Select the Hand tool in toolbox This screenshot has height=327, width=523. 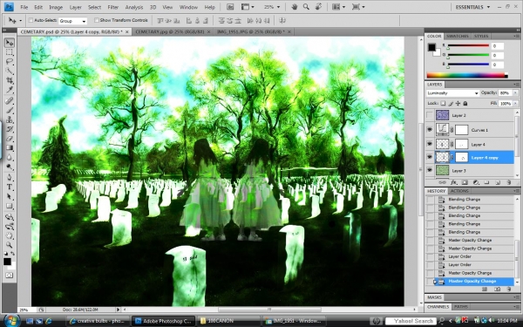point(10,235)
